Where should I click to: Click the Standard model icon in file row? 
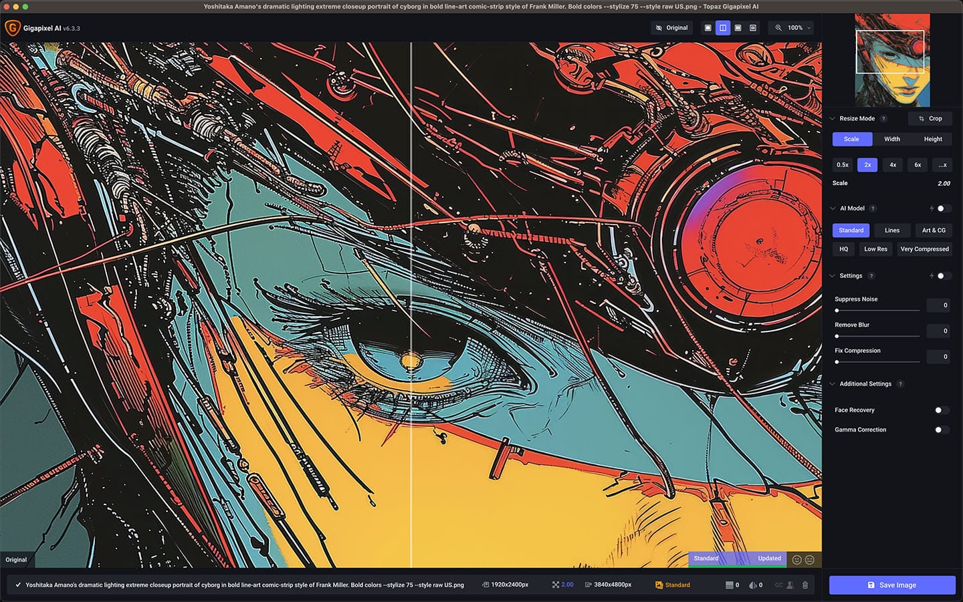click(x=659, y=585)
